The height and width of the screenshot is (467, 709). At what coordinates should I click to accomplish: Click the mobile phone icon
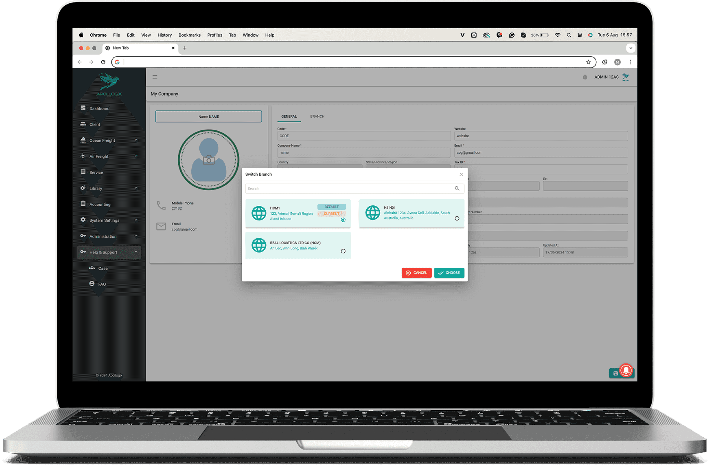pyautogui.click(x=161, y=205)
